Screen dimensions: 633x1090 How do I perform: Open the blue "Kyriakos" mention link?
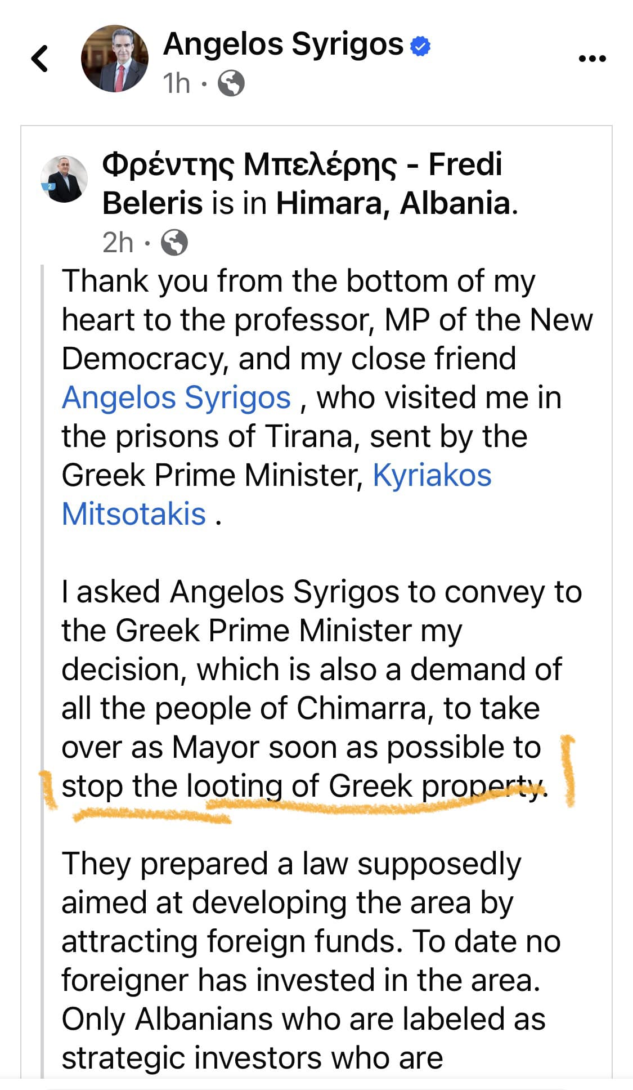pos(432,475)
